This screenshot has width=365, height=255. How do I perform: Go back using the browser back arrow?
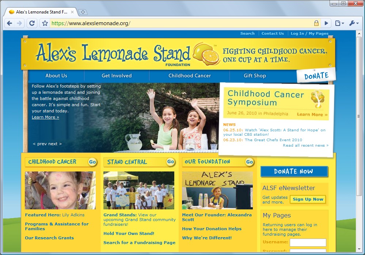pos(9,23)
